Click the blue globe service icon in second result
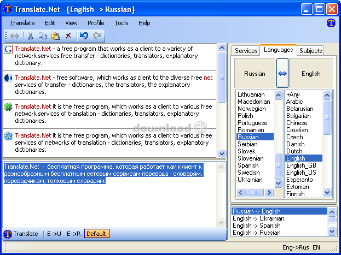 tap(8, 78)
